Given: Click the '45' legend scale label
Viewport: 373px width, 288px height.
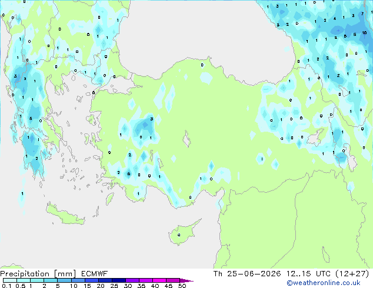Looking at the screenshot, I should point(168,286).
